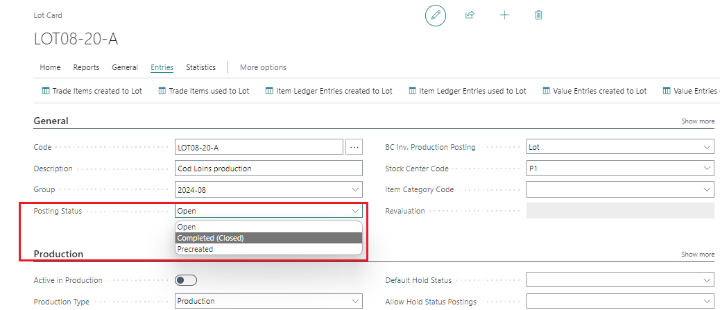Click the Edit pencil icon

pyautogui.click(x=436, y=15)
